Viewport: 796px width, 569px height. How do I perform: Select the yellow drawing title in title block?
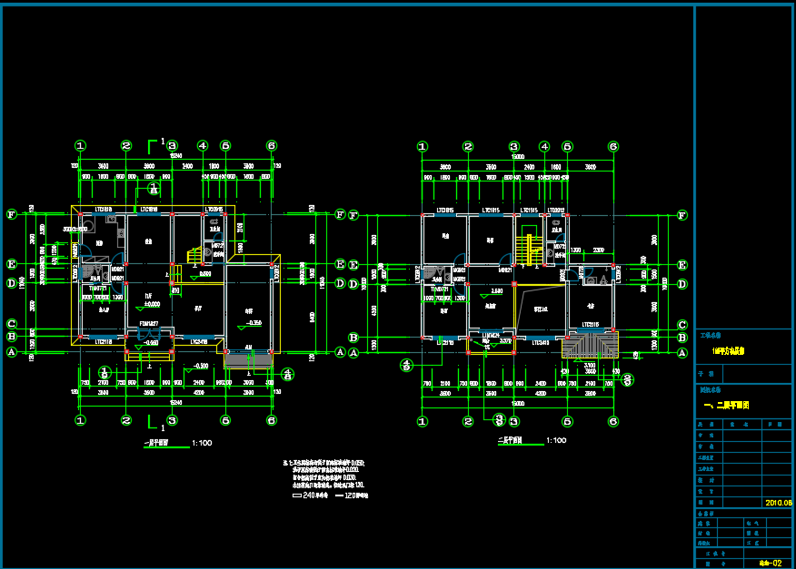[x=726, y=406]
